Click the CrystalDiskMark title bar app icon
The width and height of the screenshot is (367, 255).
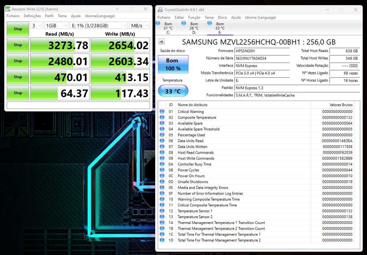pyautogui.click(x=8, y=9)
